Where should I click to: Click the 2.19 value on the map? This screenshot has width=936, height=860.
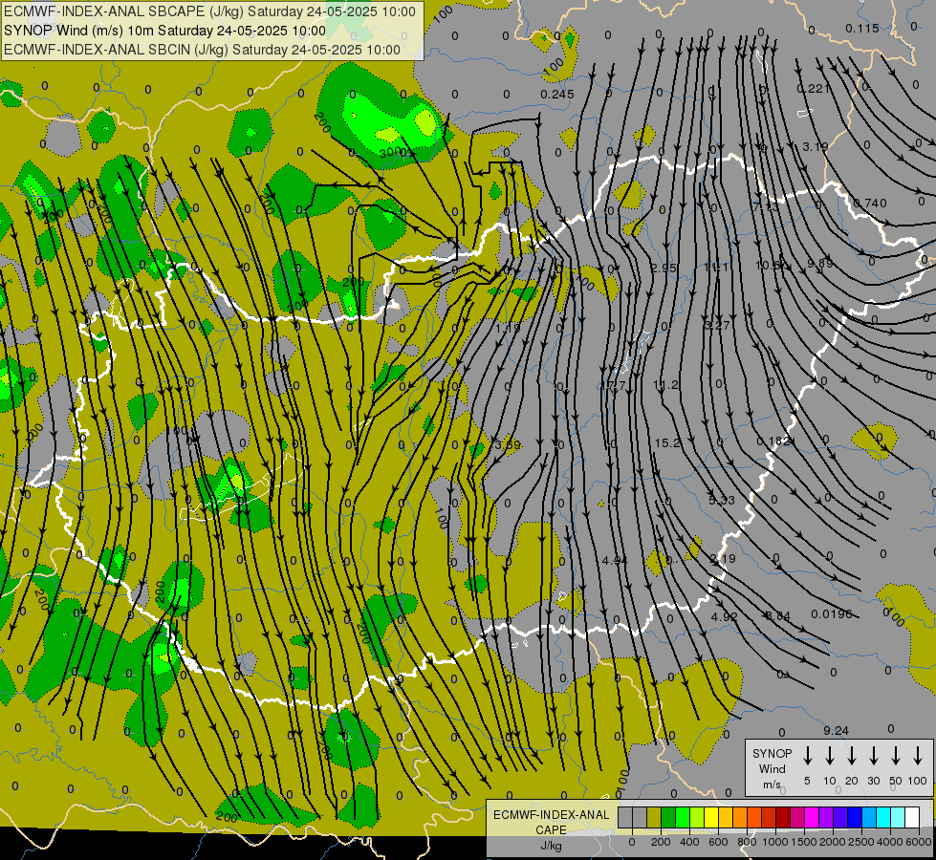tap(723, 559)
